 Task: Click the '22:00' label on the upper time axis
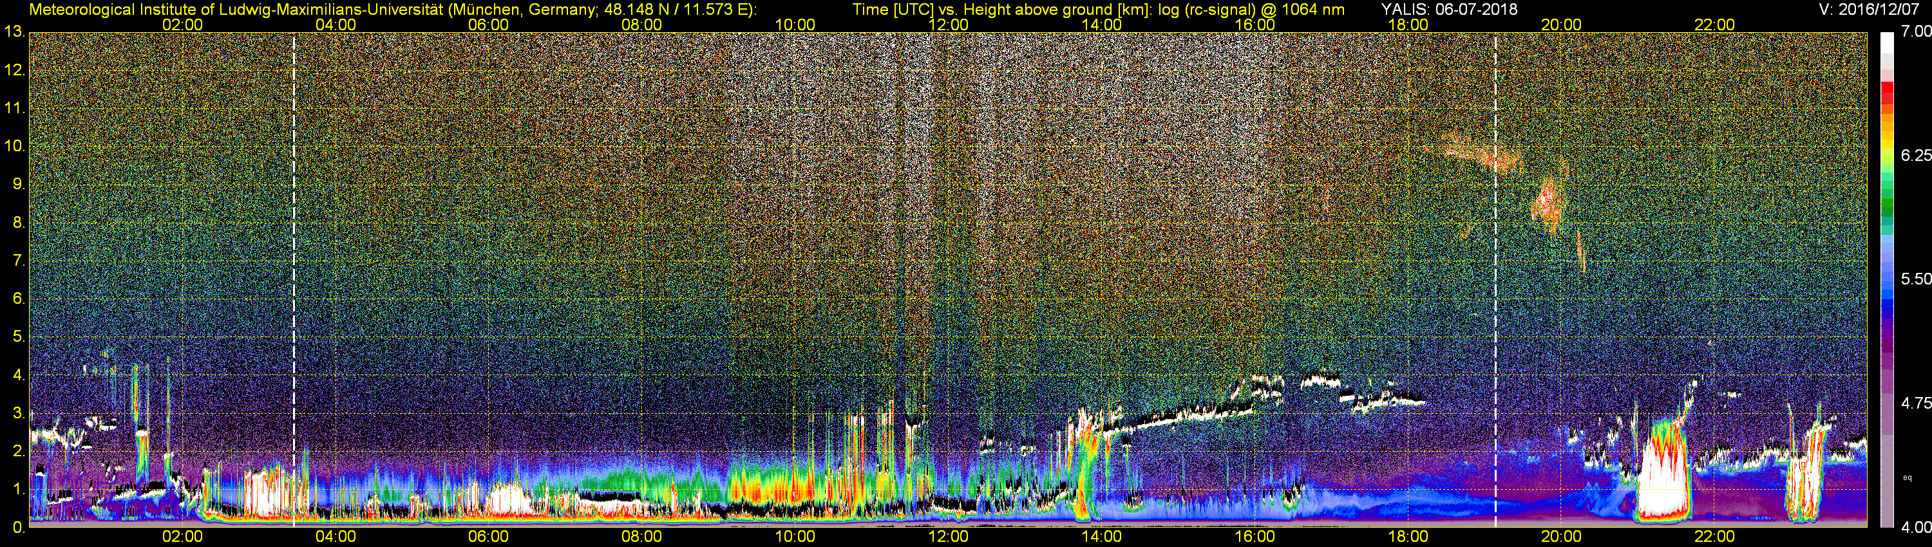[x=1714, y=24]
